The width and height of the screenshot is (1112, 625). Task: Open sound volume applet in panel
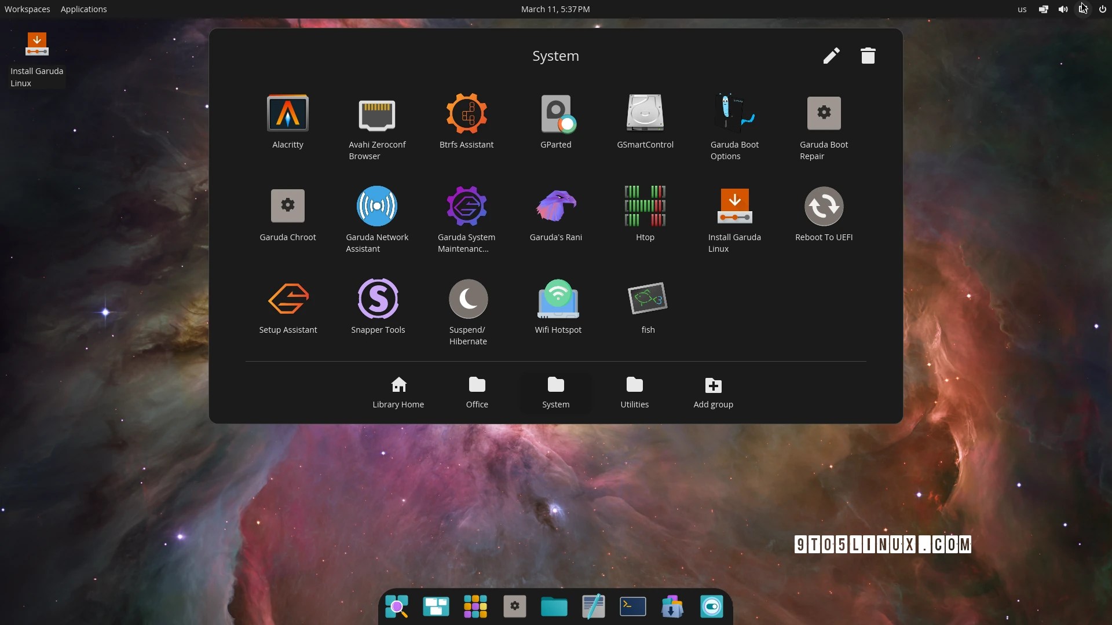click(1063, 9)
